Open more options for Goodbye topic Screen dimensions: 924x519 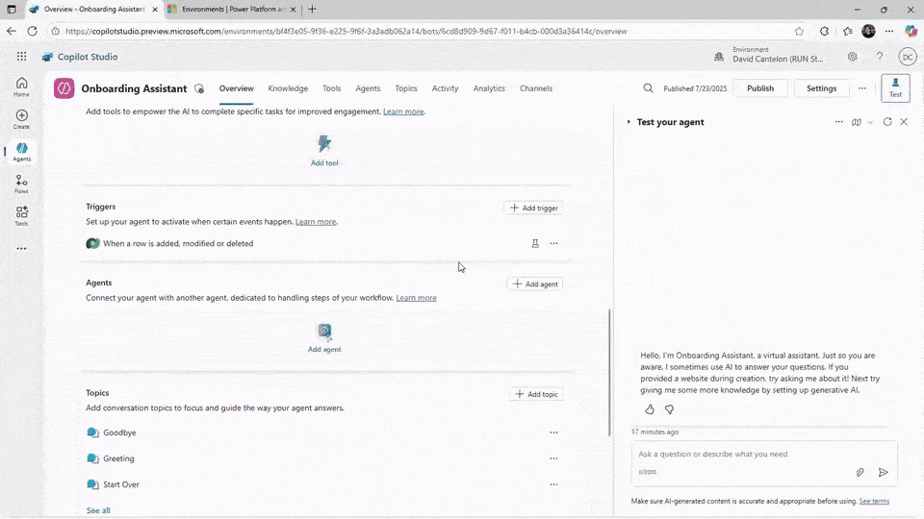coord(553,432)
